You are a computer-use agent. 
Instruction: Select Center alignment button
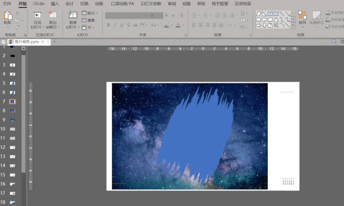[200, 25]
